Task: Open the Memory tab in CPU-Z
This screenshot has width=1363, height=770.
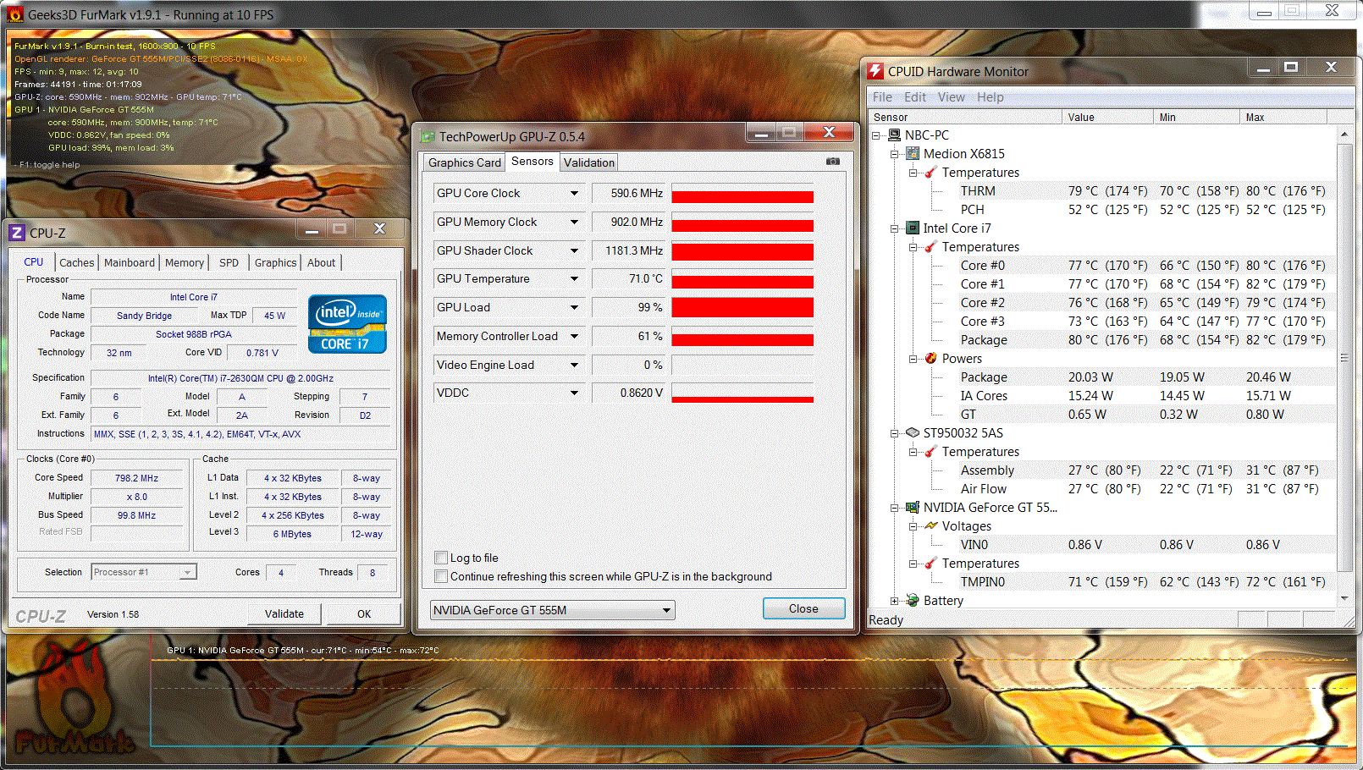Action: coord(185,262)
